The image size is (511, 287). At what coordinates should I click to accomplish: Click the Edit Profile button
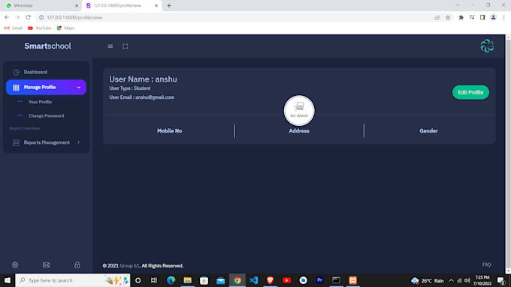point(470,92)
